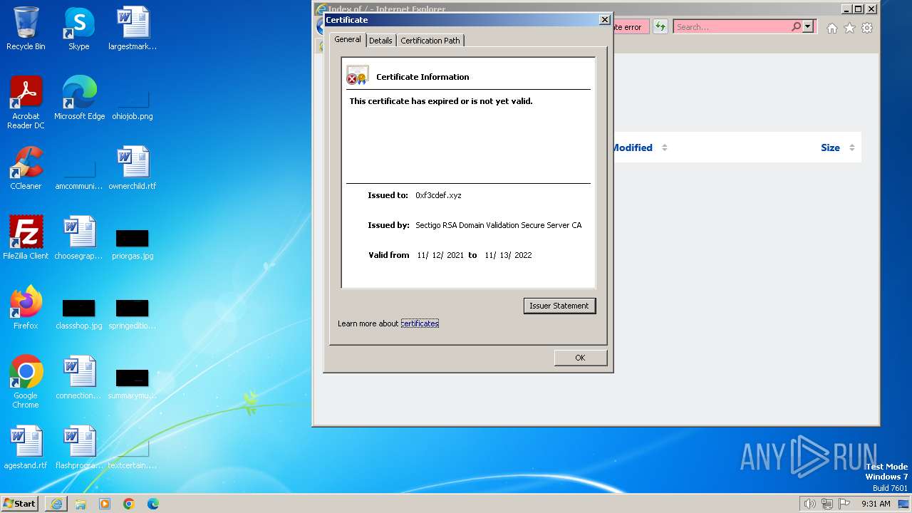Select ownerchild.rtf document
Image resolution: width=912 pixels, height=513 pixels.
(133, 168)
